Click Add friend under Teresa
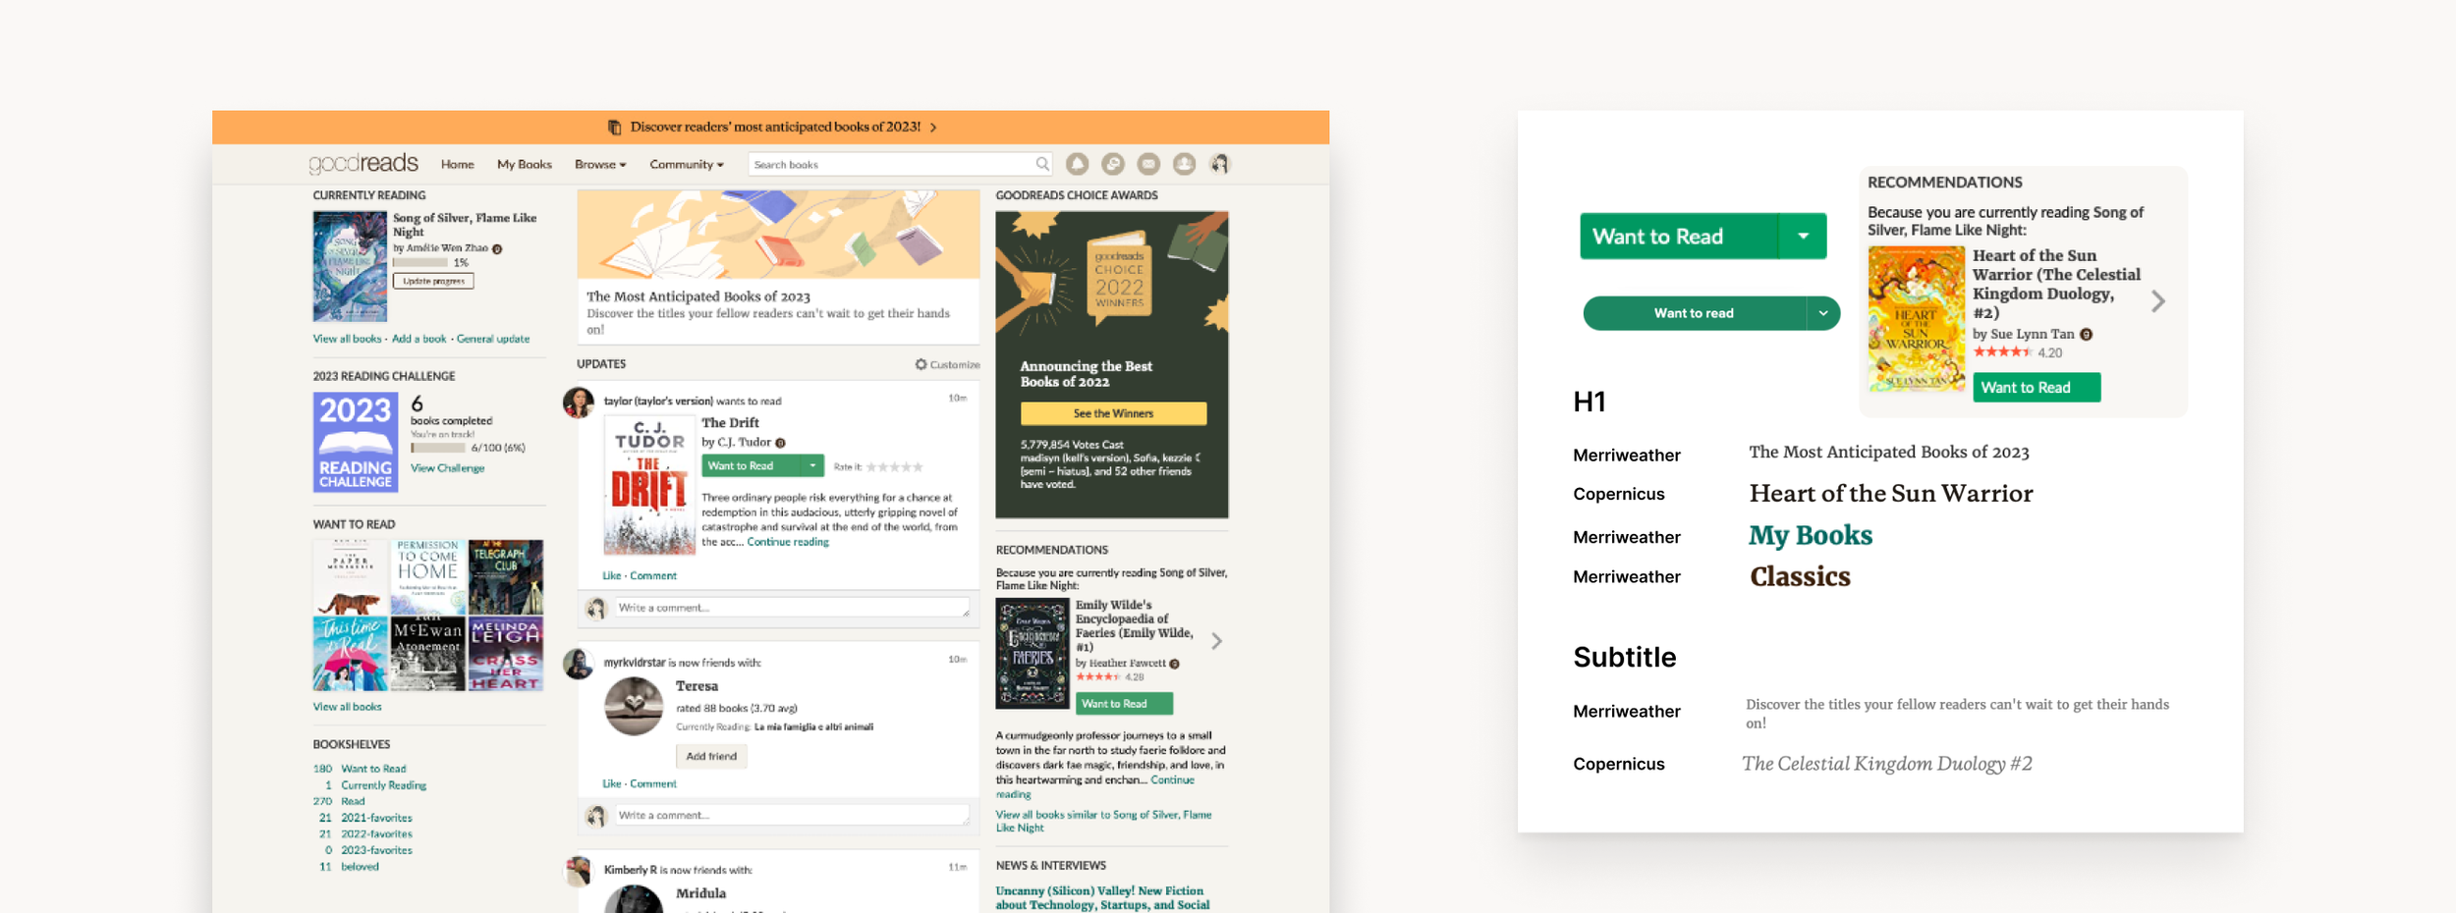Viewport: 2456px width, 913px height. (x=711, y=756)
